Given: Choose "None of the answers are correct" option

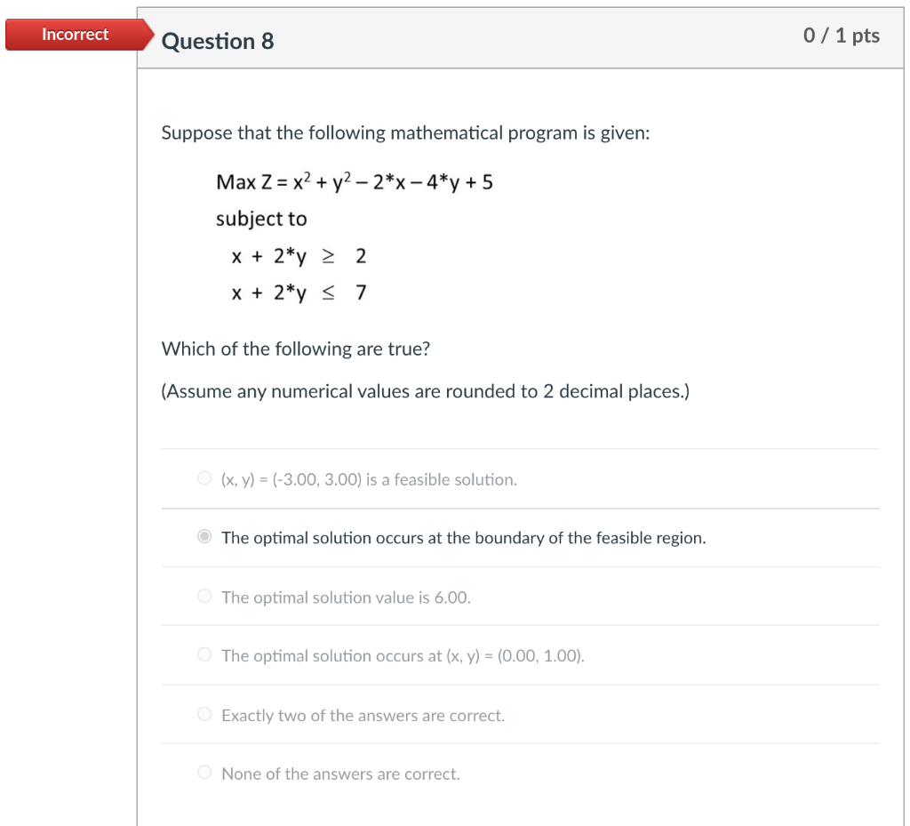Looking at the screenshot, I should (x=204, y=773).
